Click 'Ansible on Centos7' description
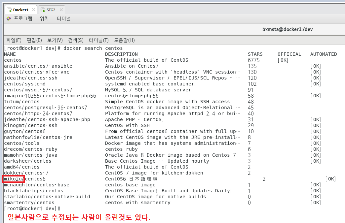This screenshot has width=345, height=223. [132, 66]
